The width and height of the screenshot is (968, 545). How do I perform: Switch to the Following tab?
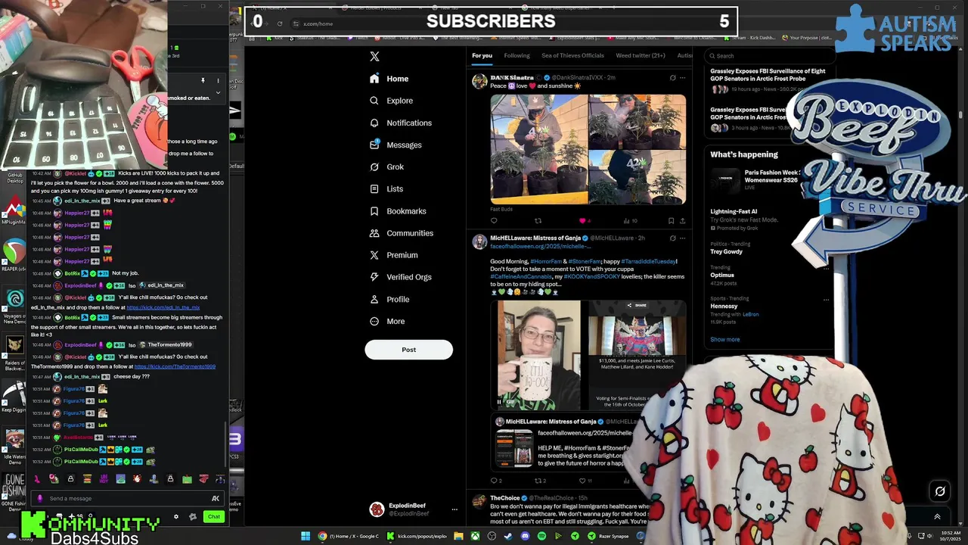pos(517,55)
